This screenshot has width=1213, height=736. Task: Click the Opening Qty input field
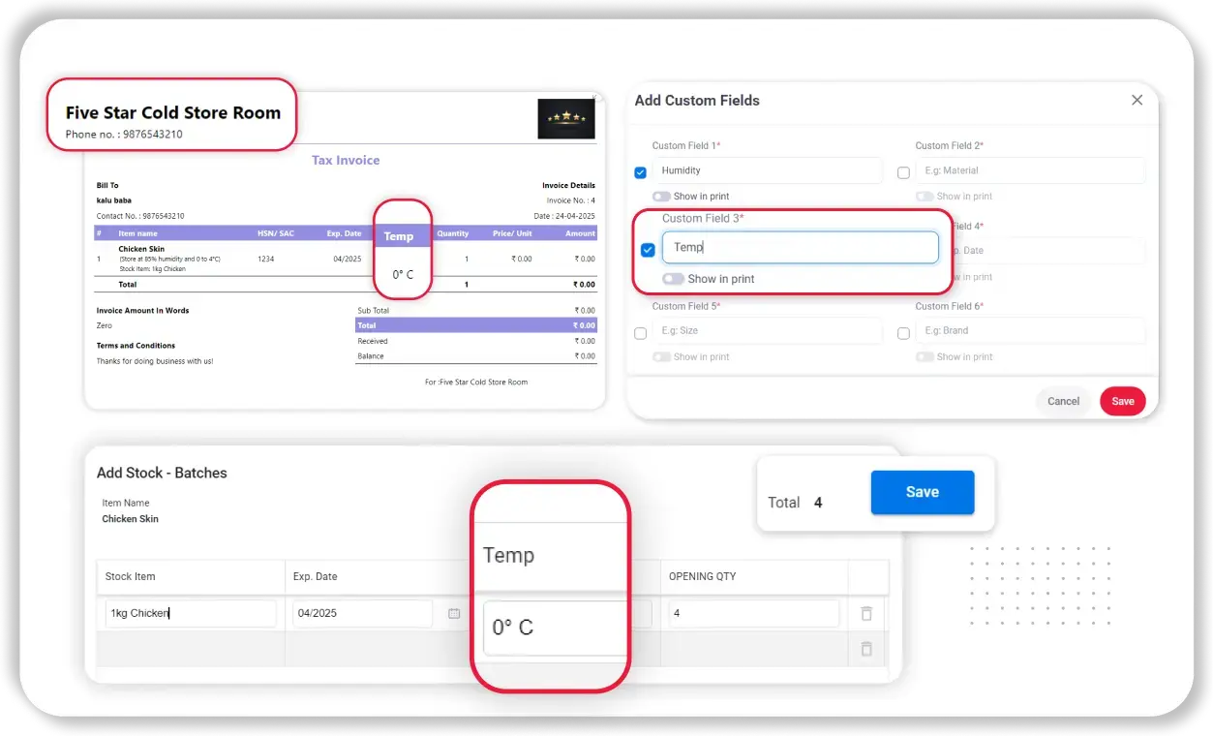click(x=753, y=613)
